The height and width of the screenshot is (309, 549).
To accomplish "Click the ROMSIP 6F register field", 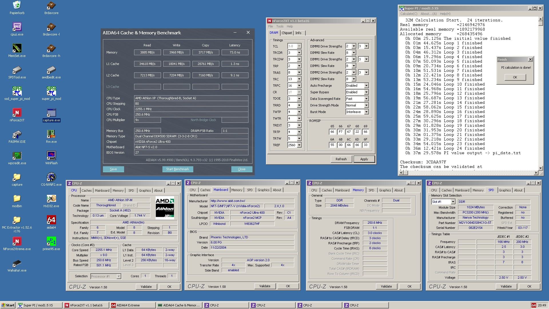I will point(365,145).
